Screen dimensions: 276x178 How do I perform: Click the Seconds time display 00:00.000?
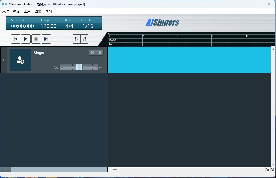(22, 26)
